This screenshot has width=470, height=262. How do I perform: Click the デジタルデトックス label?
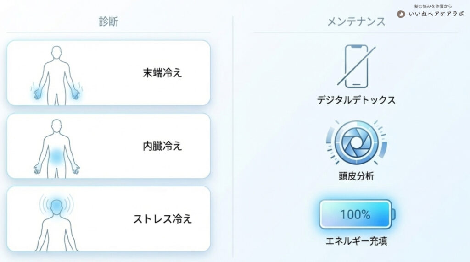[x=356, y=100]
